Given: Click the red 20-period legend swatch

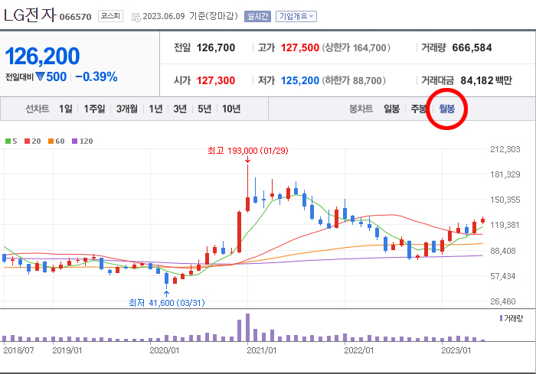Looking at the screenshot, I should pyautogui.click(x=27, y=141).
